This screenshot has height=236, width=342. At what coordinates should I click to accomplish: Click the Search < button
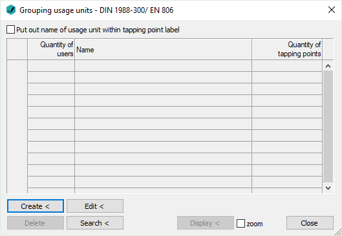[x=95, y=223]
